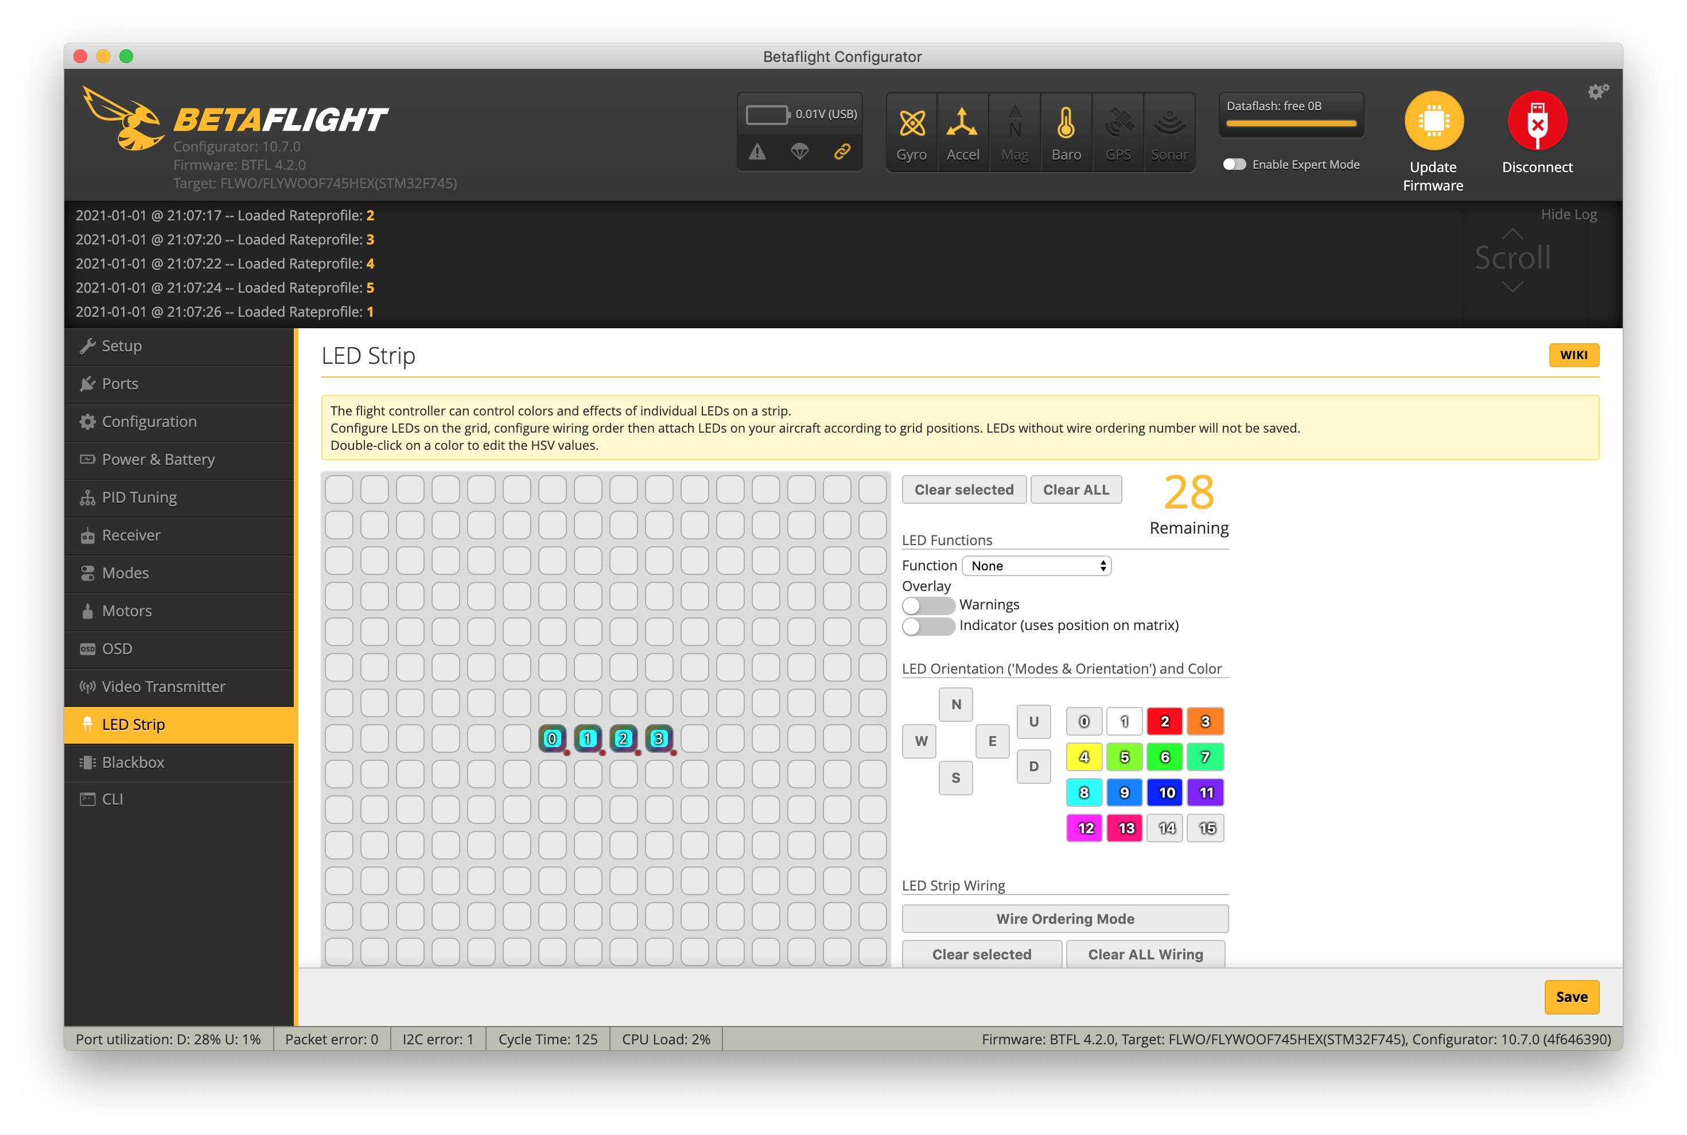Toggle the U orientation button
The height and width of the screenshot is (1135, 1687).
tap(1033, 722)
